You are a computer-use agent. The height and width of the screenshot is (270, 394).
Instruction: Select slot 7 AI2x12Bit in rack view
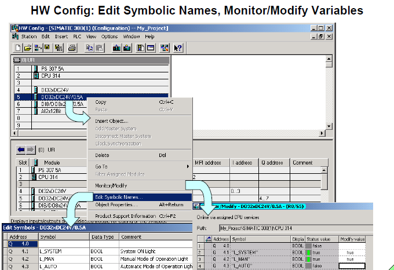pos(51,111)
